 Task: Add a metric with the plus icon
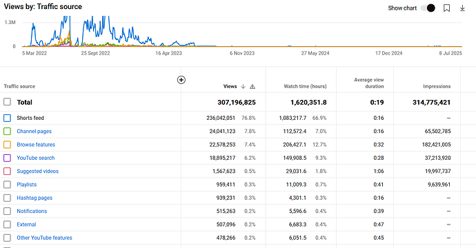(181, 80)
